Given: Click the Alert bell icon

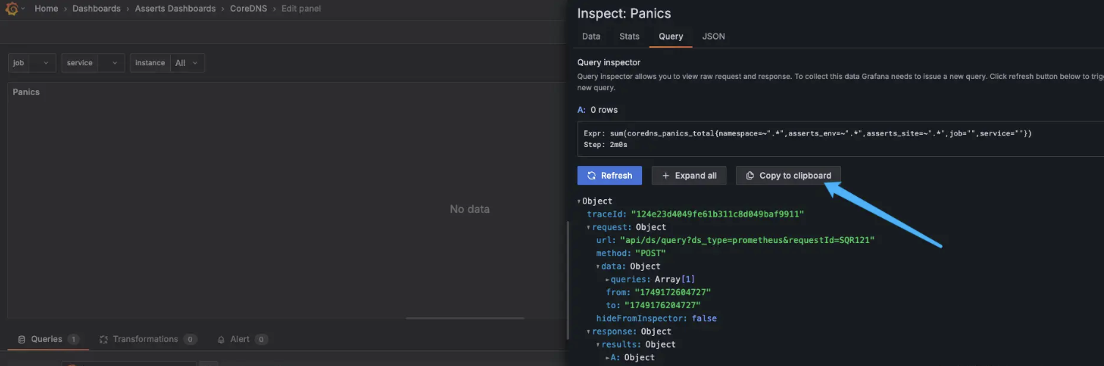Looking at the screenshot, I should [x=221, y=340].
